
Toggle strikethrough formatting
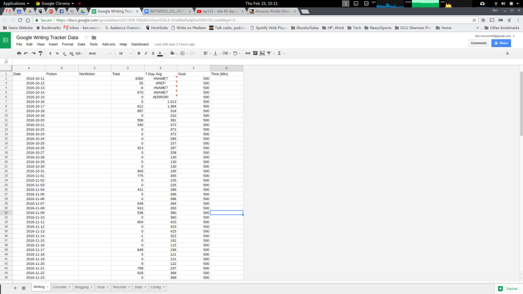pyautogui.click(x=153, y=53)
